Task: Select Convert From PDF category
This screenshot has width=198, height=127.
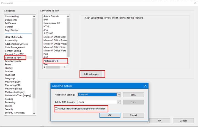Action: 14,54
